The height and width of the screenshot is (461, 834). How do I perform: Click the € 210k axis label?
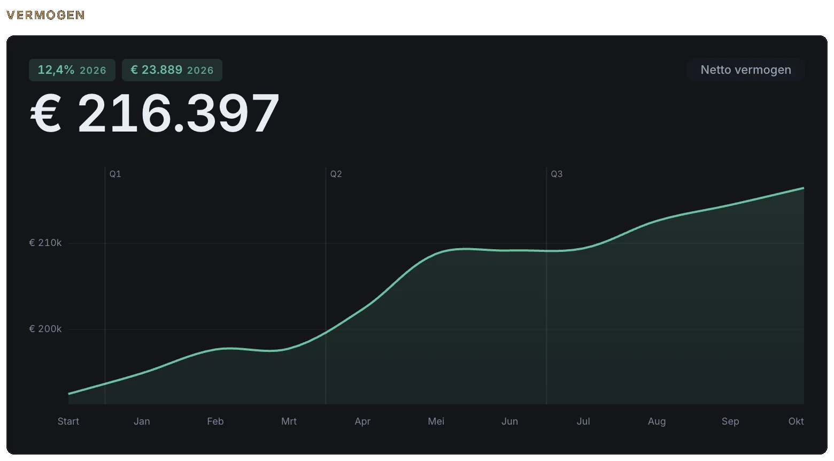click(x=45, y=243)
